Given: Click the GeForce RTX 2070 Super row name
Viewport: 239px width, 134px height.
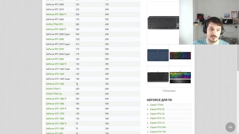Looking at the screenshot, I should pyautogui.click(x=58, y=44).
